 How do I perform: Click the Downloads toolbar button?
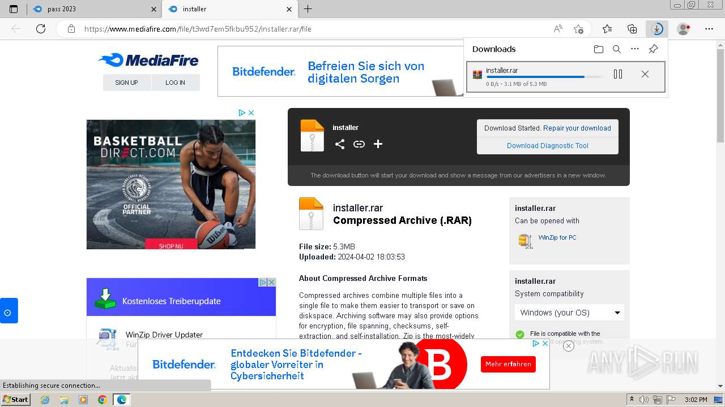point(657,29)
